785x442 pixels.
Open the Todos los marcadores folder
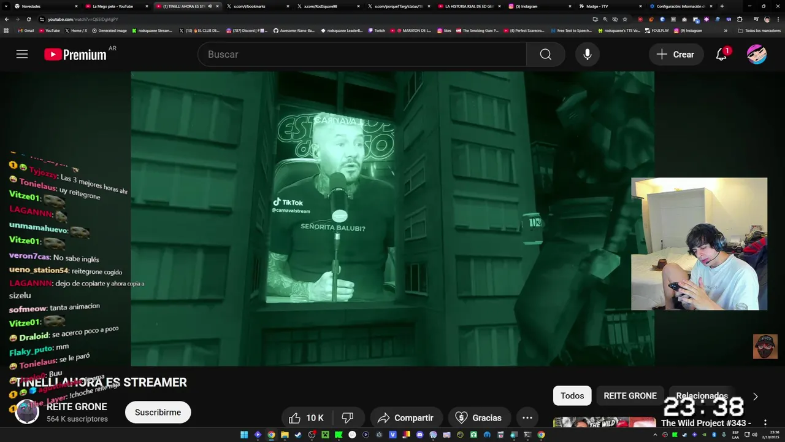click(759, 31)
